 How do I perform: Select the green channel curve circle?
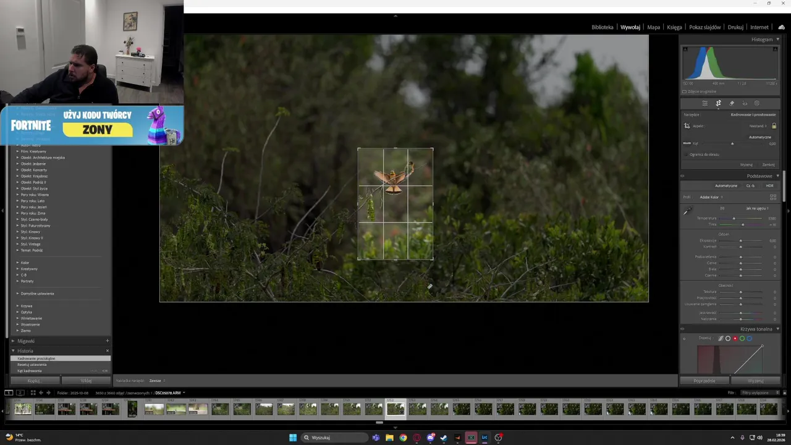click(742, 338)
